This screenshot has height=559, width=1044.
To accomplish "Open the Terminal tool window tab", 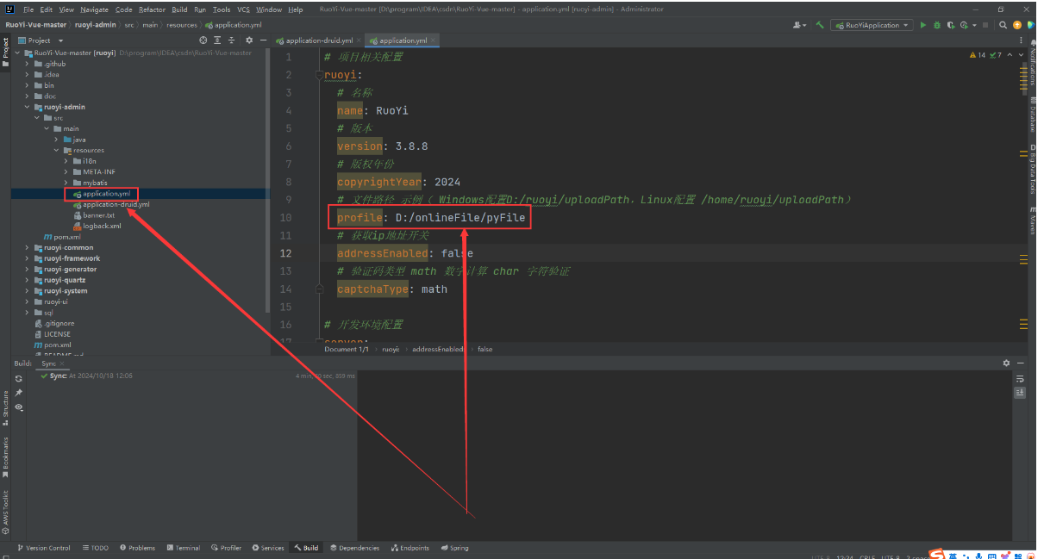I will (183, 548).
